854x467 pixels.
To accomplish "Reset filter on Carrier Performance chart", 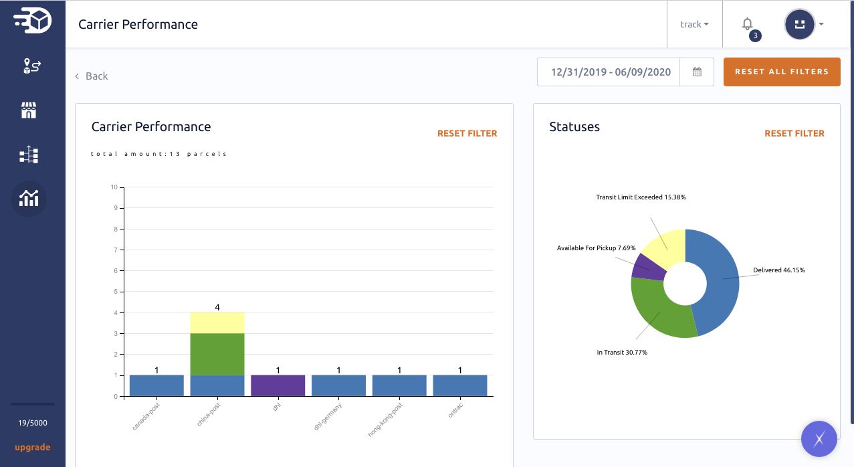I will tap(467, 133).
